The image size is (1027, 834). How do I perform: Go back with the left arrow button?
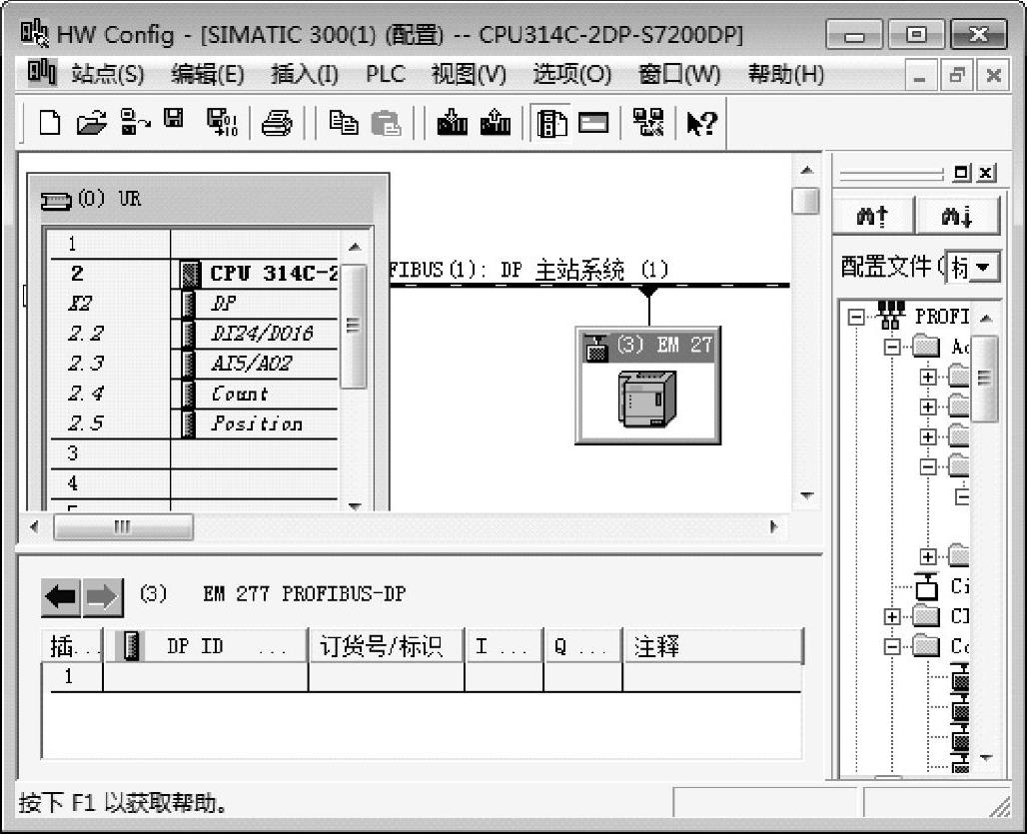pos(61,597)
